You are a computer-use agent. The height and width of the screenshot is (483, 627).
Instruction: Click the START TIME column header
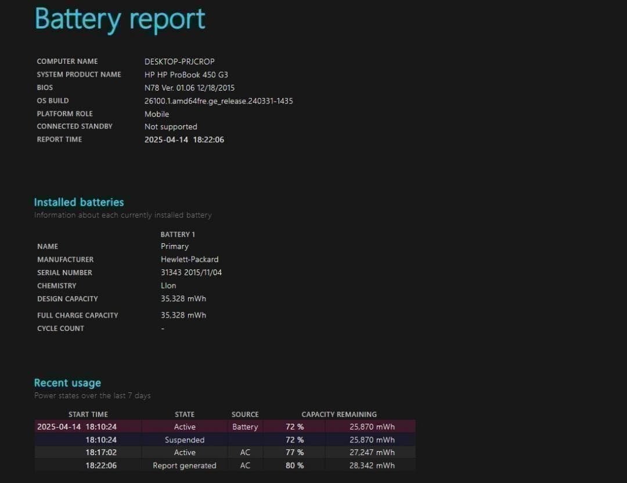[x=88, y=414]
